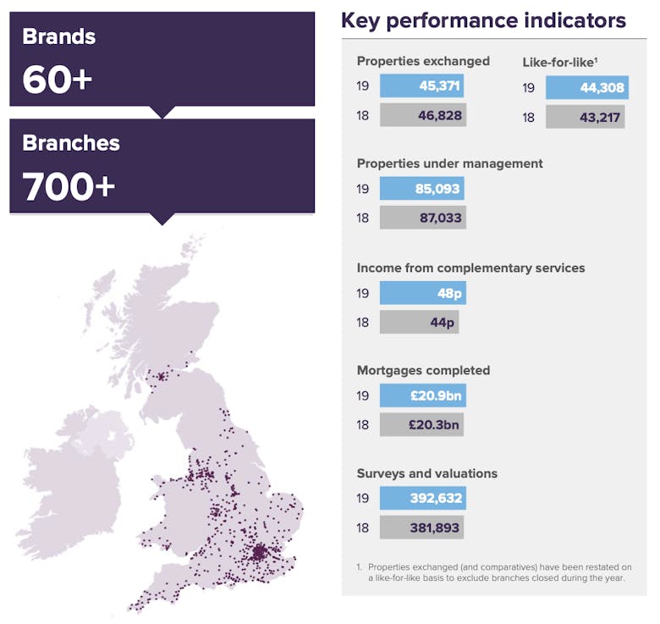Click the 48p complementary services bar
Screen dimensions: 660x624
422,293
